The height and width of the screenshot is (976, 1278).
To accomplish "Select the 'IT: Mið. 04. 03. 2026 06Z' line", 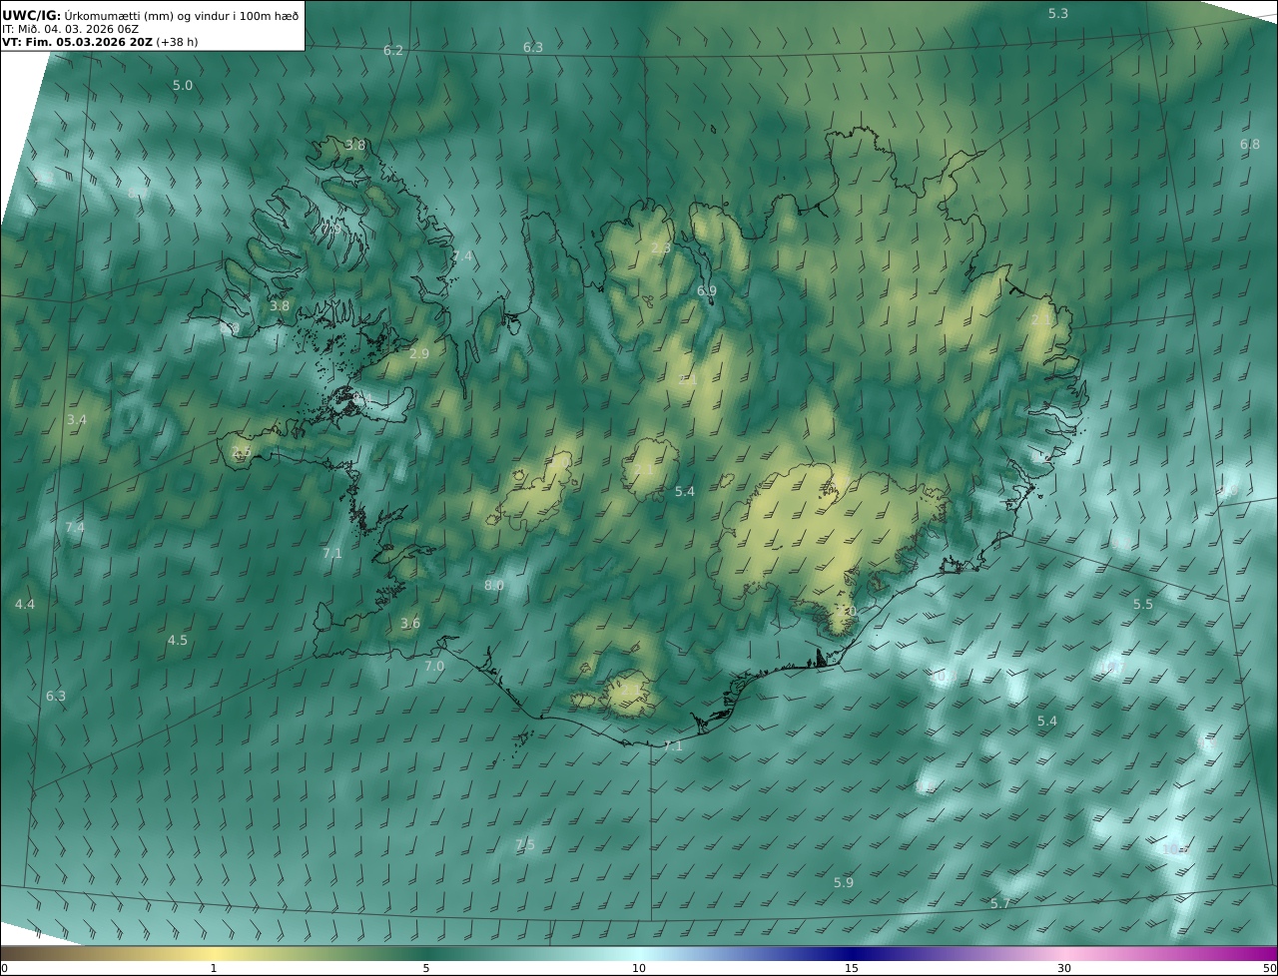I will [71, 29].
